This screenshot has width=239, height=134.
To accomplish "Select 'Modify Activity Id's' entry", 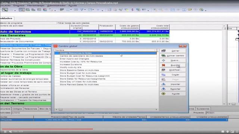I will coord(106,67).
